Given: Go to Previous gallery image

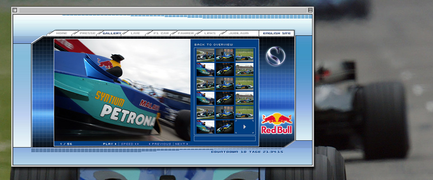Looking at the screenshot, I should (160, 144).
